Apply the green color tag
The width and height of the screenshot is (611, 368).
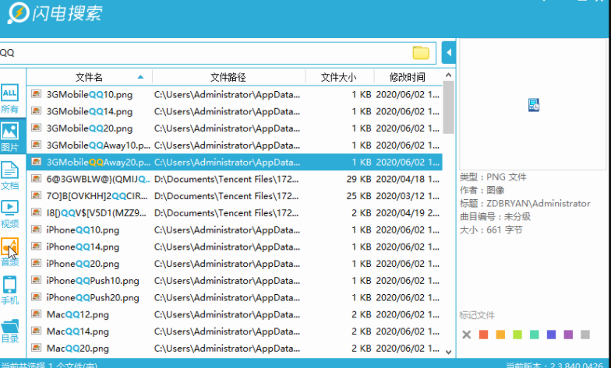pos(517,335)
